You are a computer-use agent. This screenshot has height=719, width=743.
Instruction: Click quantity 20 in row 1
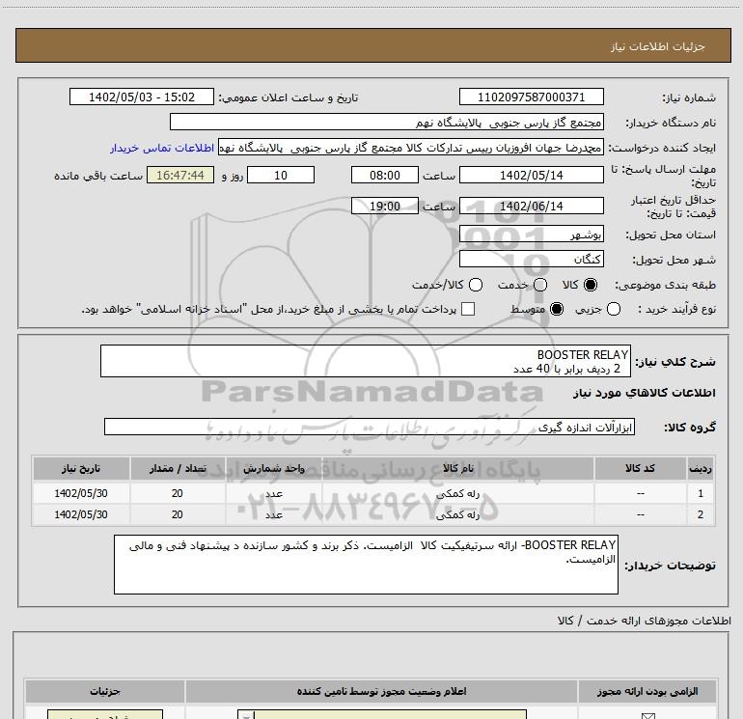178,493
